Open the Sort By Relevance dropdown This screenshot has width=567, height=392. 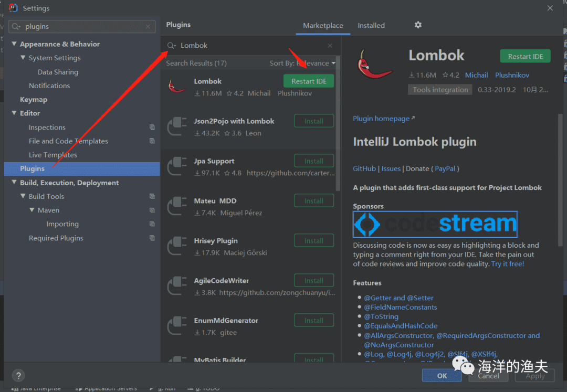tap(302, 63)
